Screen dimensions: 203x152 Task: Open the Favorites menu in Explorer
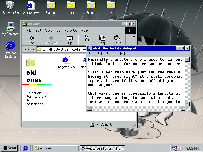pyautogui.click(x=71, y=31)
